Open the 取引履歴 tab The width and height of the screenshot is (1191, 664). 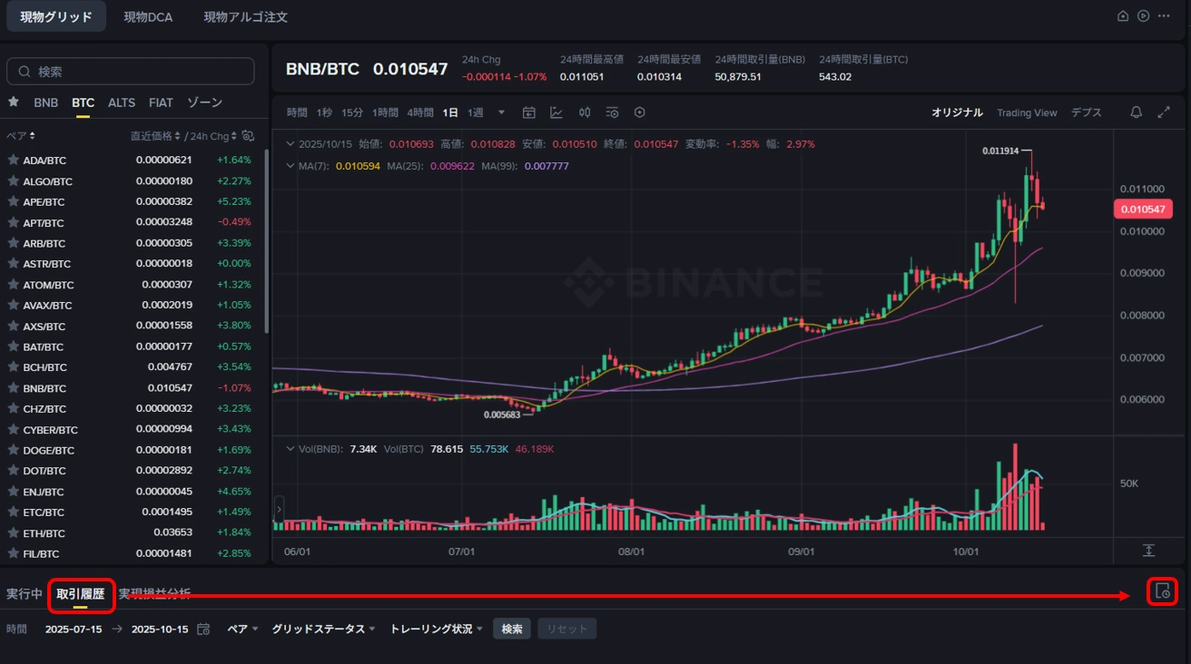tap(81, 593)
